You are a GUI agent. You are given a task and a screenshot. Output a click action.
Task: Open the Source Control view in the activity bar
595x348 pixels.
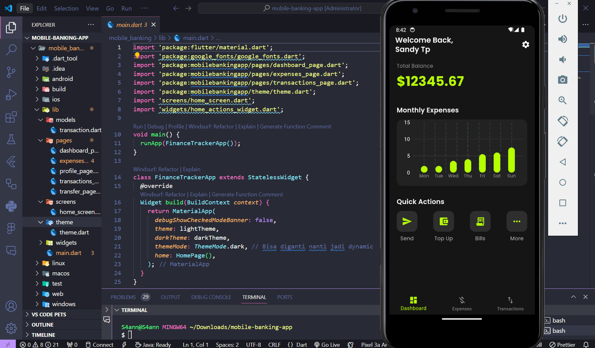pyautogui.click(x=11, y=72)
